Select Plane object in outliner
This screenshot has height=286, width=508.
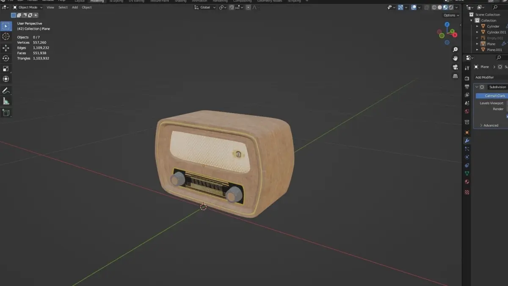pyautogui.click(x=491, y=44)
